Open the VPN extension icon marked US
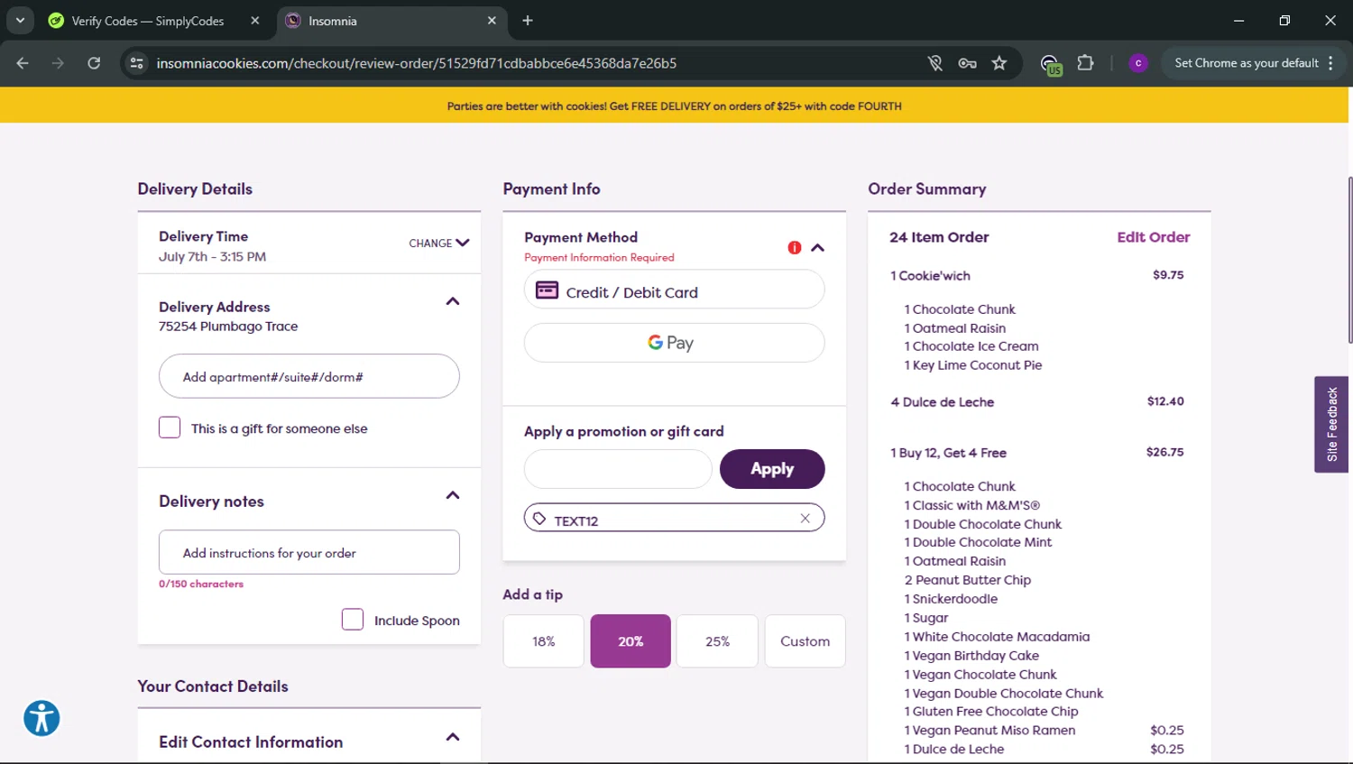 click(1050, 64)
